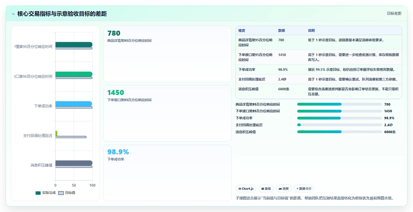This screenshot has height=212, width=413.
Task: Click the 目标差距 tag in header
Action: pos(394,13)
